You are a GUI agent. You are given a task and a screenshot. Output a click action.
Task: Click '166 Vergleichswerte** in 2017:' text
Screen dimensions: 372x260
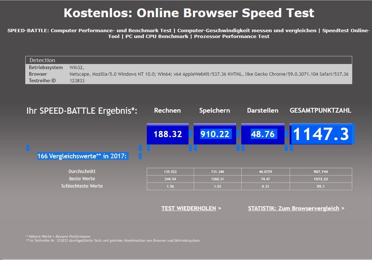tap(82, 156)
